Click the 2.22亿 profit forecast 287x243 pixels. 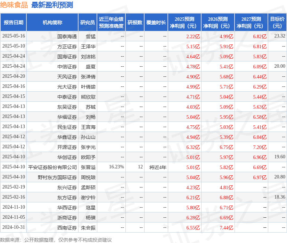tap(193, 36)
